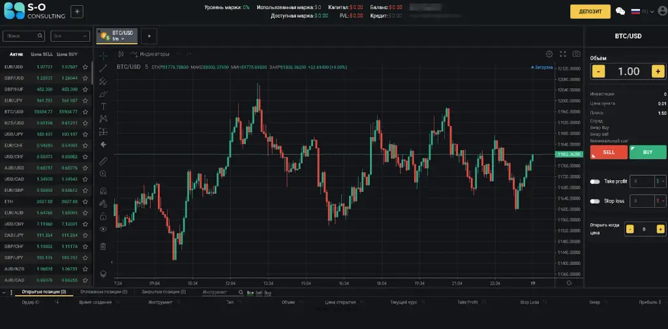Take a chart snapshot with camera icon
Image resolution: width=668 pixels, height=329 pixels.
pyautogui.click(x=576, y=54)
